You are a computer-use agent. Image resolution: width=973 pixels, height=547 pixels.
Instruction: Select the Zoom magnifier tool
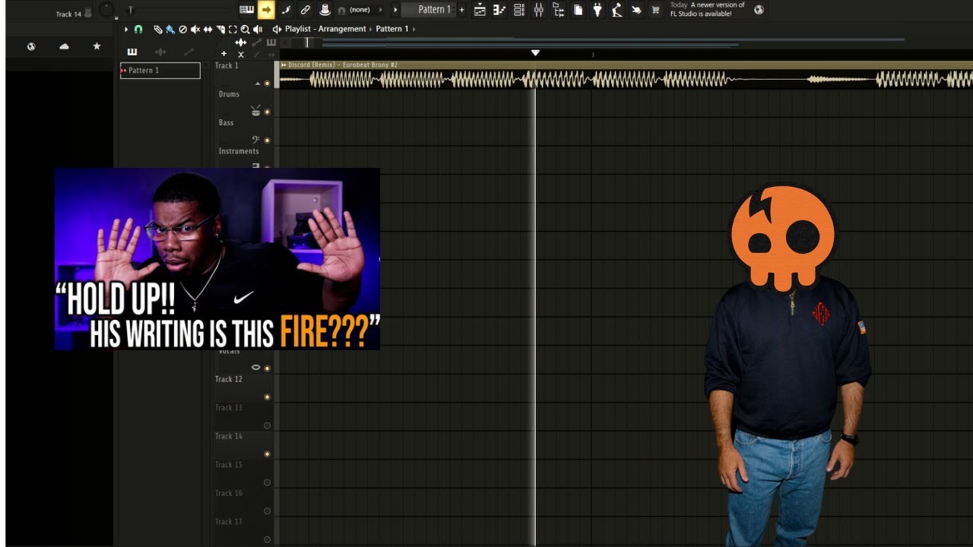pos(245,29)
